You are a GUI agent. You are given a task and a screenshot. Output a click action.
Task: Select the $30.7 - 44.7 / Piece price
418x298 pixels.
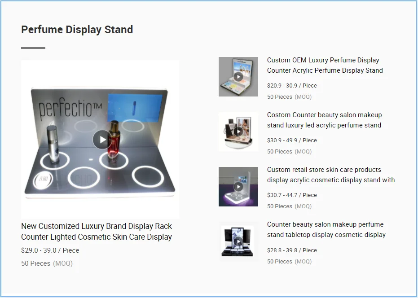click(292, 195)
